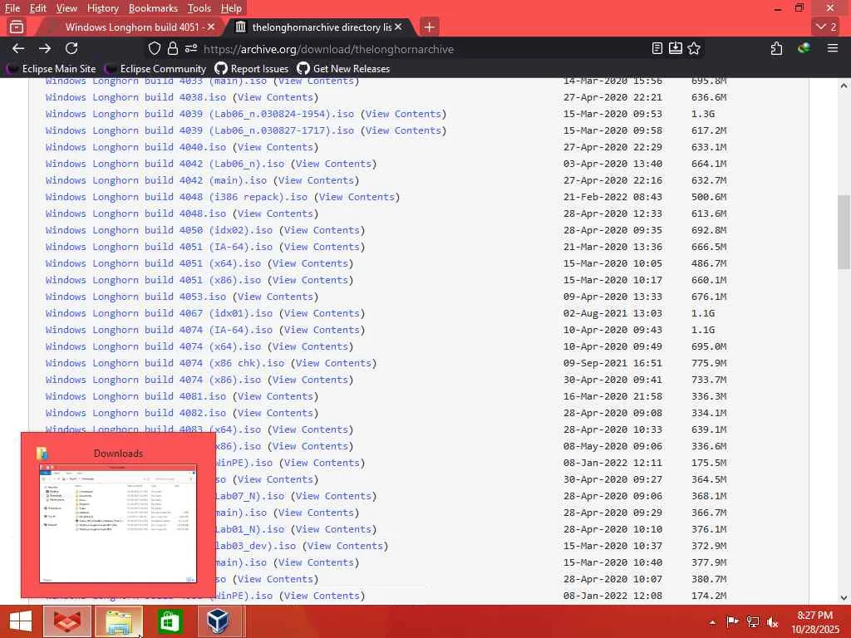Open site permissions icon in address bar
This screenshot has height=638, width=851.
pyautogui.click(x=191, y=49)
